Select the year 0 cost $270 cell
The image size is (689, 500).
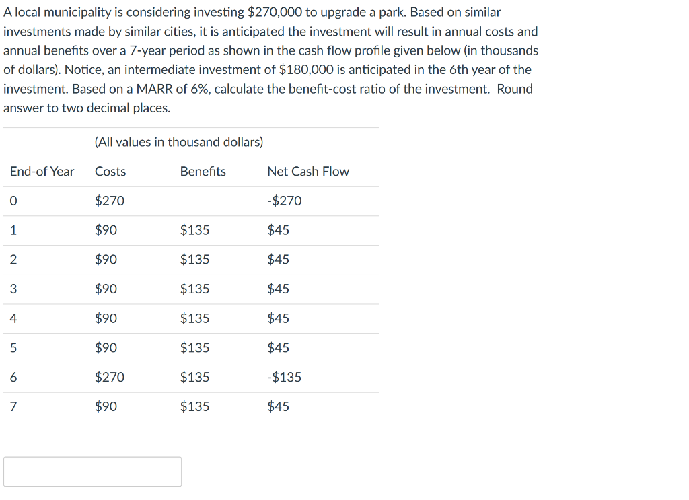click(110, 201)
